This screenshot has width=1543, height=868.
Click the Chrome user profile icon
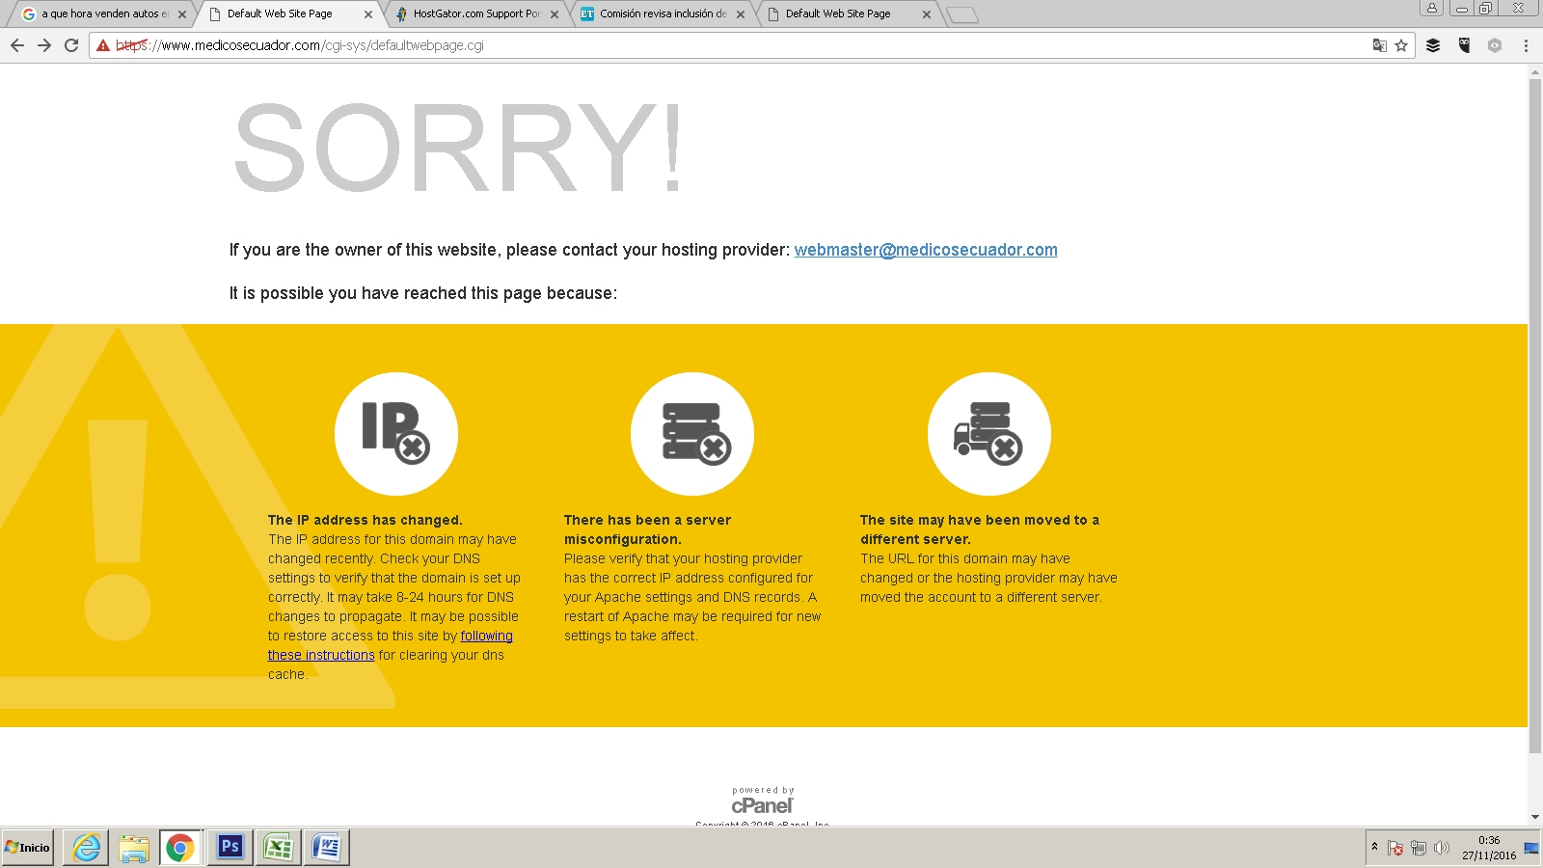tap(1432, 8)
